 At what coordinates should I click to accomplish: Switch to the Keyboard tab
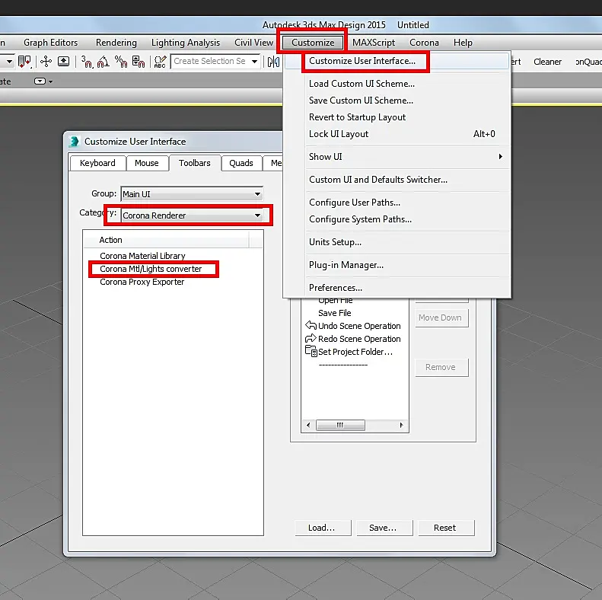[97, 163]
